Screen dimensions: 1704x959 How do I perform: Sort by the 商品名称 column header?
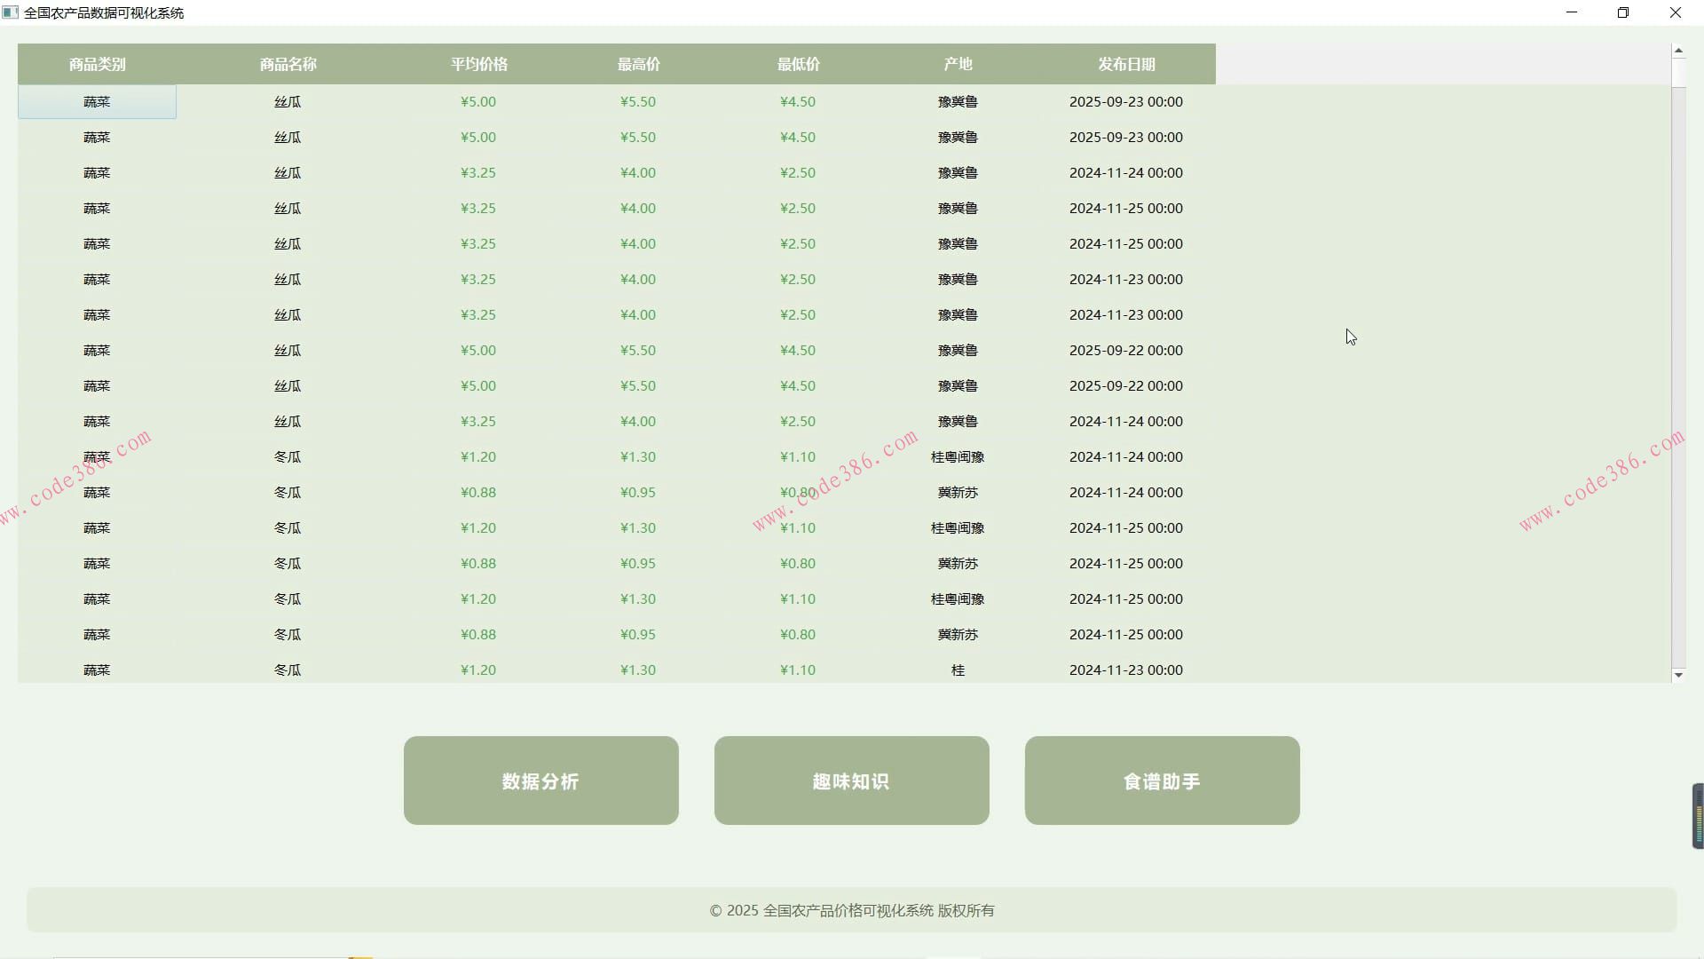pyautogui.click(x=287, y=64)
